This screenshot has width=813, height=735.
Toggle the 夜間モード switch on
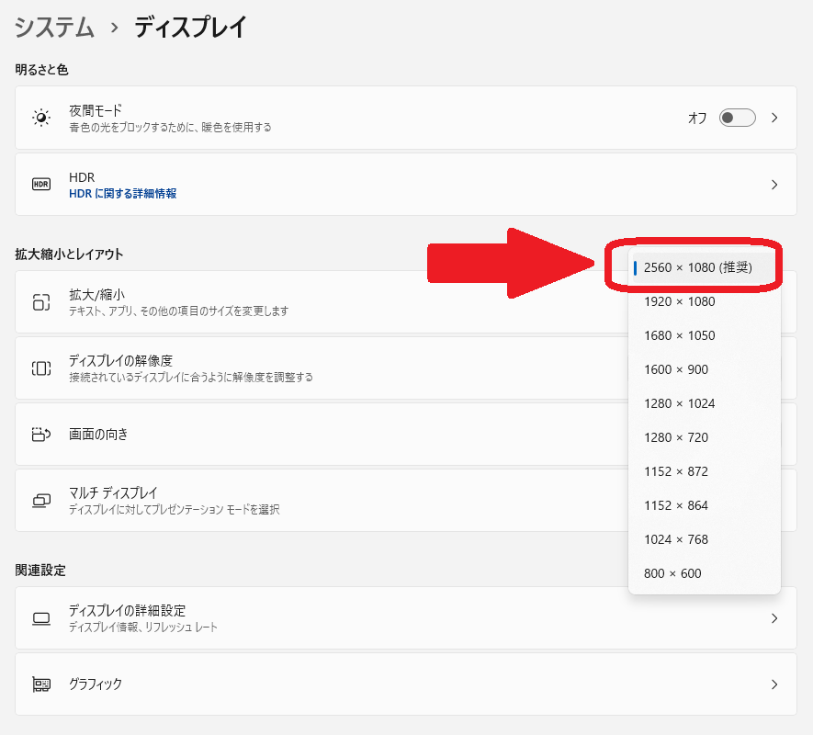[x=737, y=118]
